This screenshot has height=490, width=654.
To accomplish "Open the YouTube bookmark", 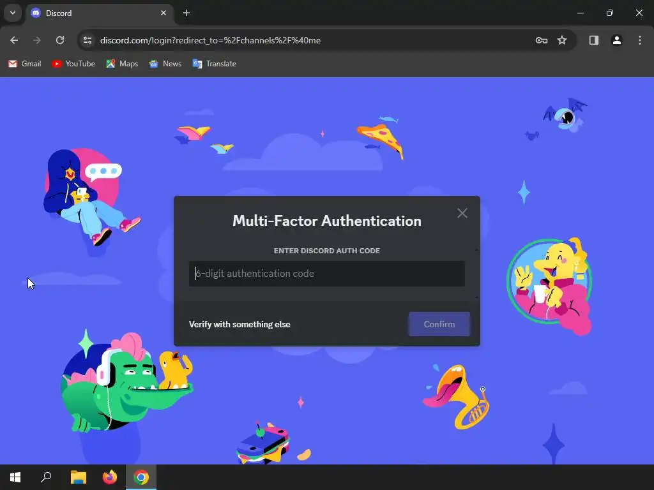I will (x=73, y=64).
